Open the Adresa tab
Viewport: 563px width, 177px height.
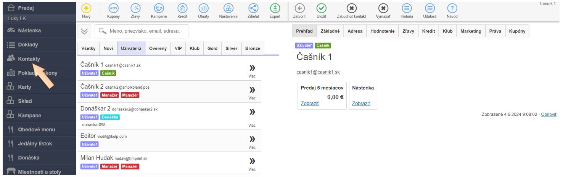point(355,31)
